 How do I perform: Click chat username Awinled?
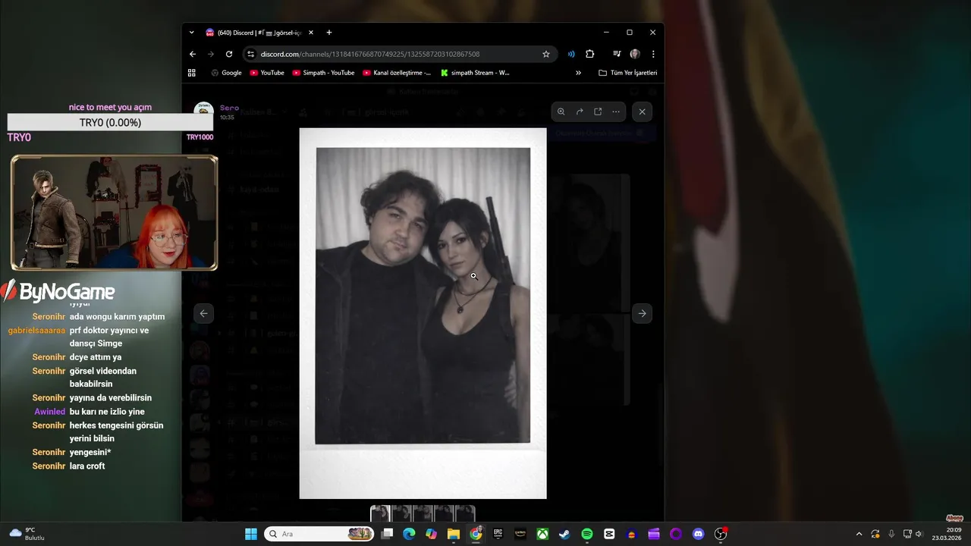tap(50, 412)
